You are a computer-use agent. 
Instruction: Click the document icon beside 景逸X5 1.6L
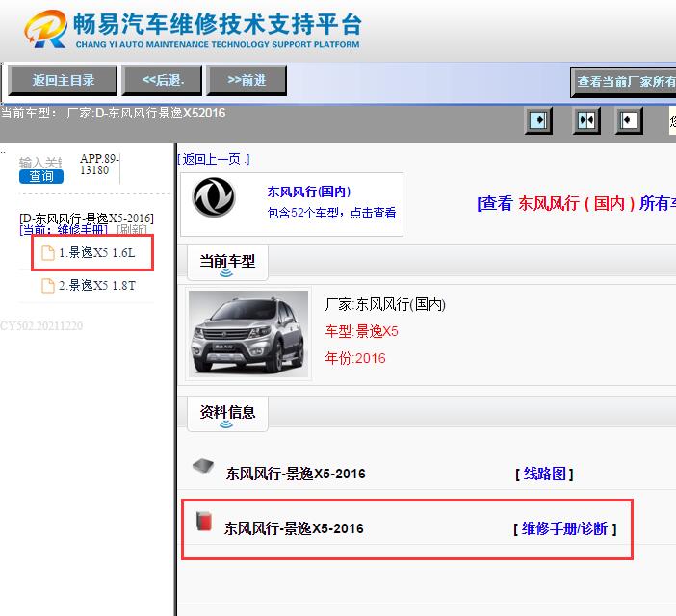click(x=48, y=253)
